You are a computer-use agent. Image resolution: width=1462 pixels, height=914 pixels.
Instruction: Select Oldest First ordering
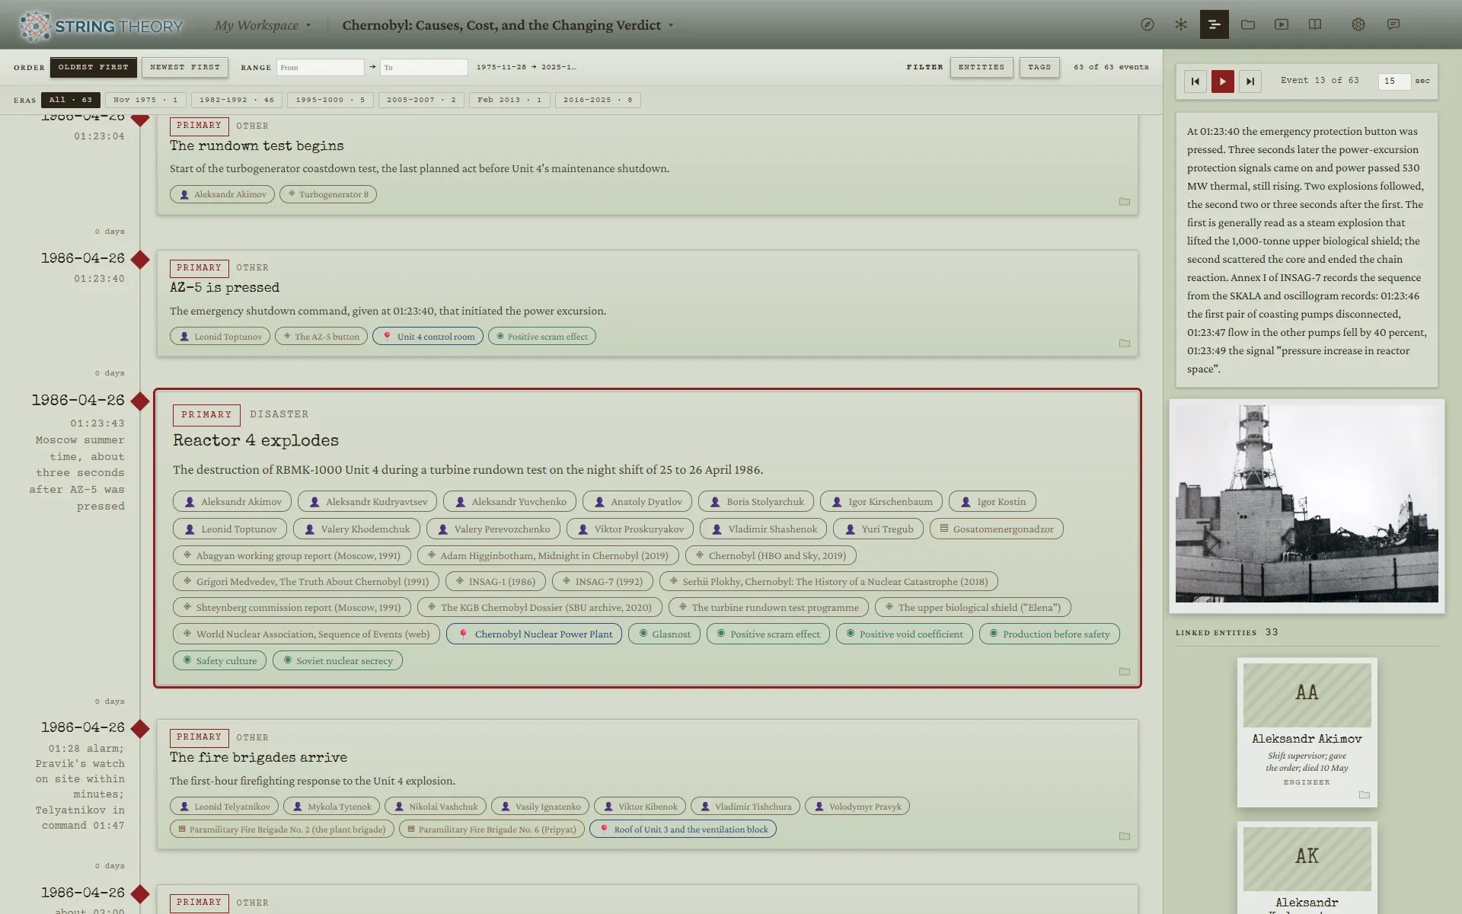[x=94, y=67]
